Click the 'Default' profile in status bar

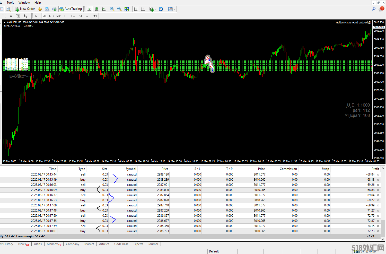[214, 251]
